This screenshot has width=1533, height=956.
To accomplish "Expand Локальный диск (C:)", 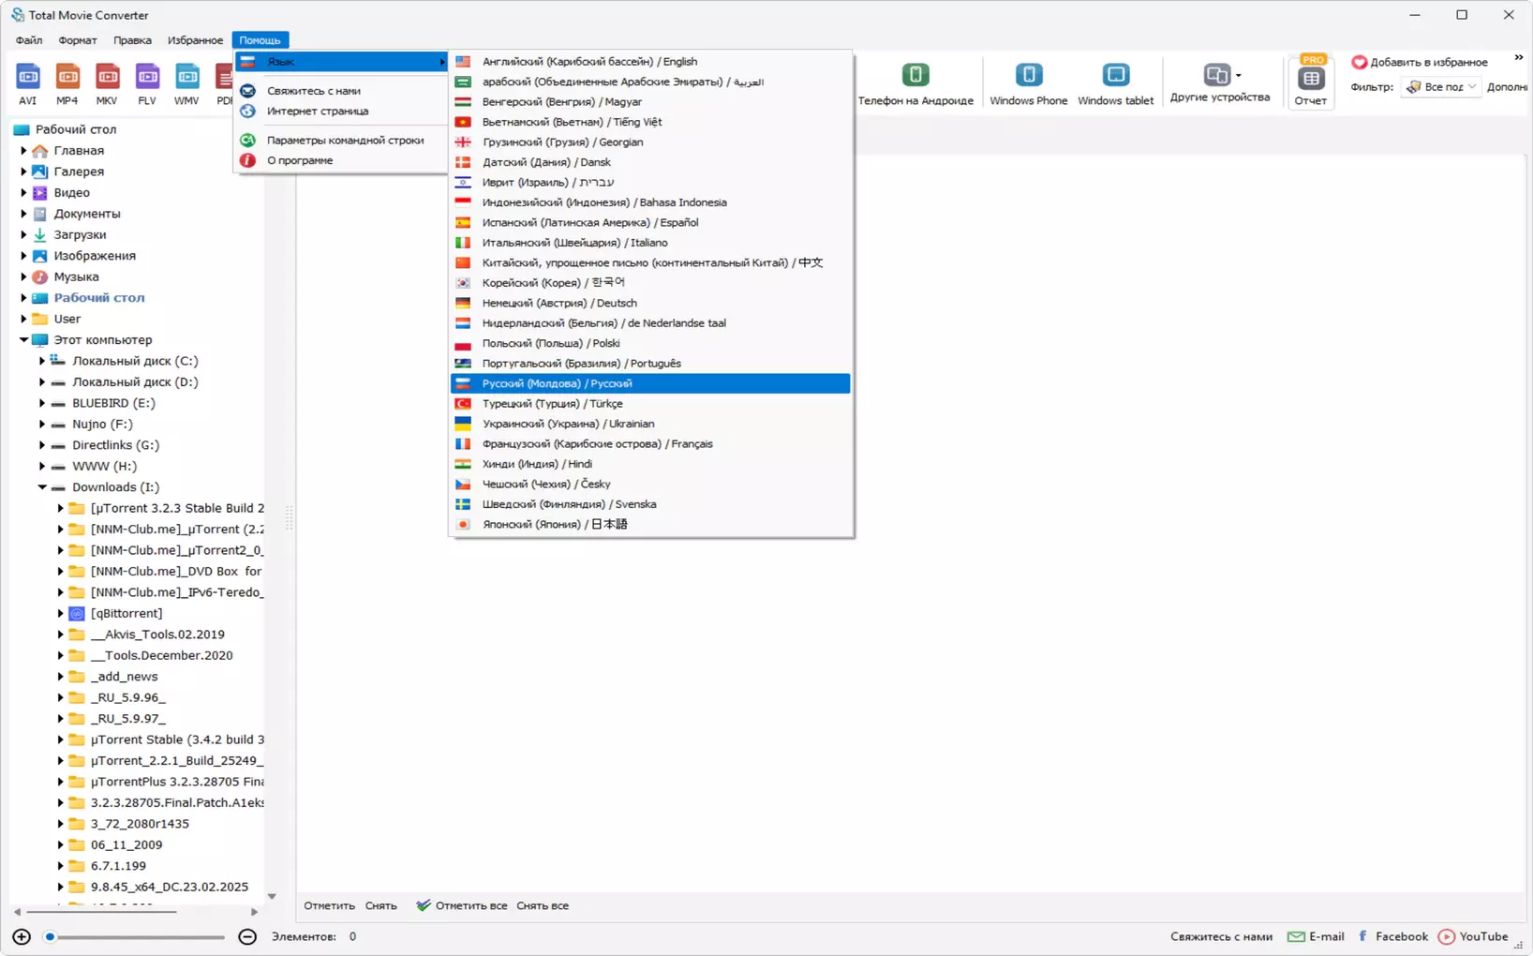I will (42, 361).
